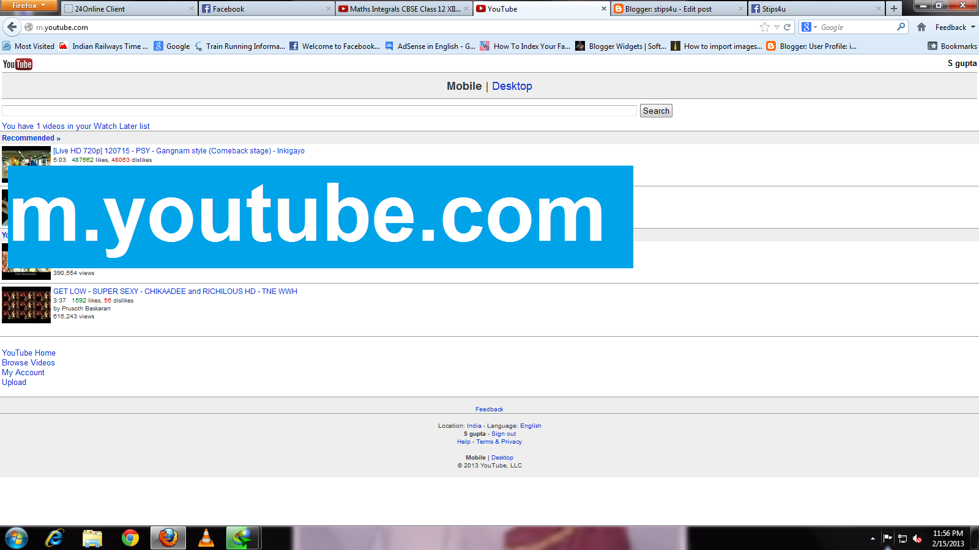Show hidden tray icons arrow
Image resolution: width=979 pixels, height=550 pixels.
pyautogui.click(x=873, y=538)
